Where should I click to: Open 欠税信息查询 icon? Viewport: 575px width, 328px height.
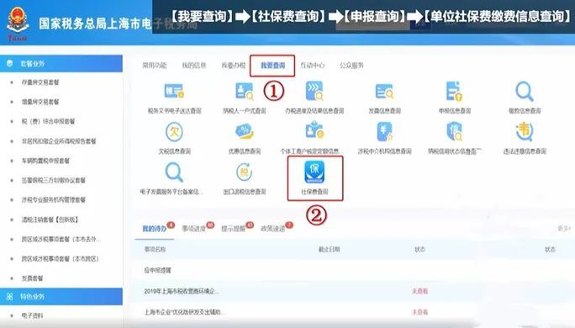tap(174, 132)
